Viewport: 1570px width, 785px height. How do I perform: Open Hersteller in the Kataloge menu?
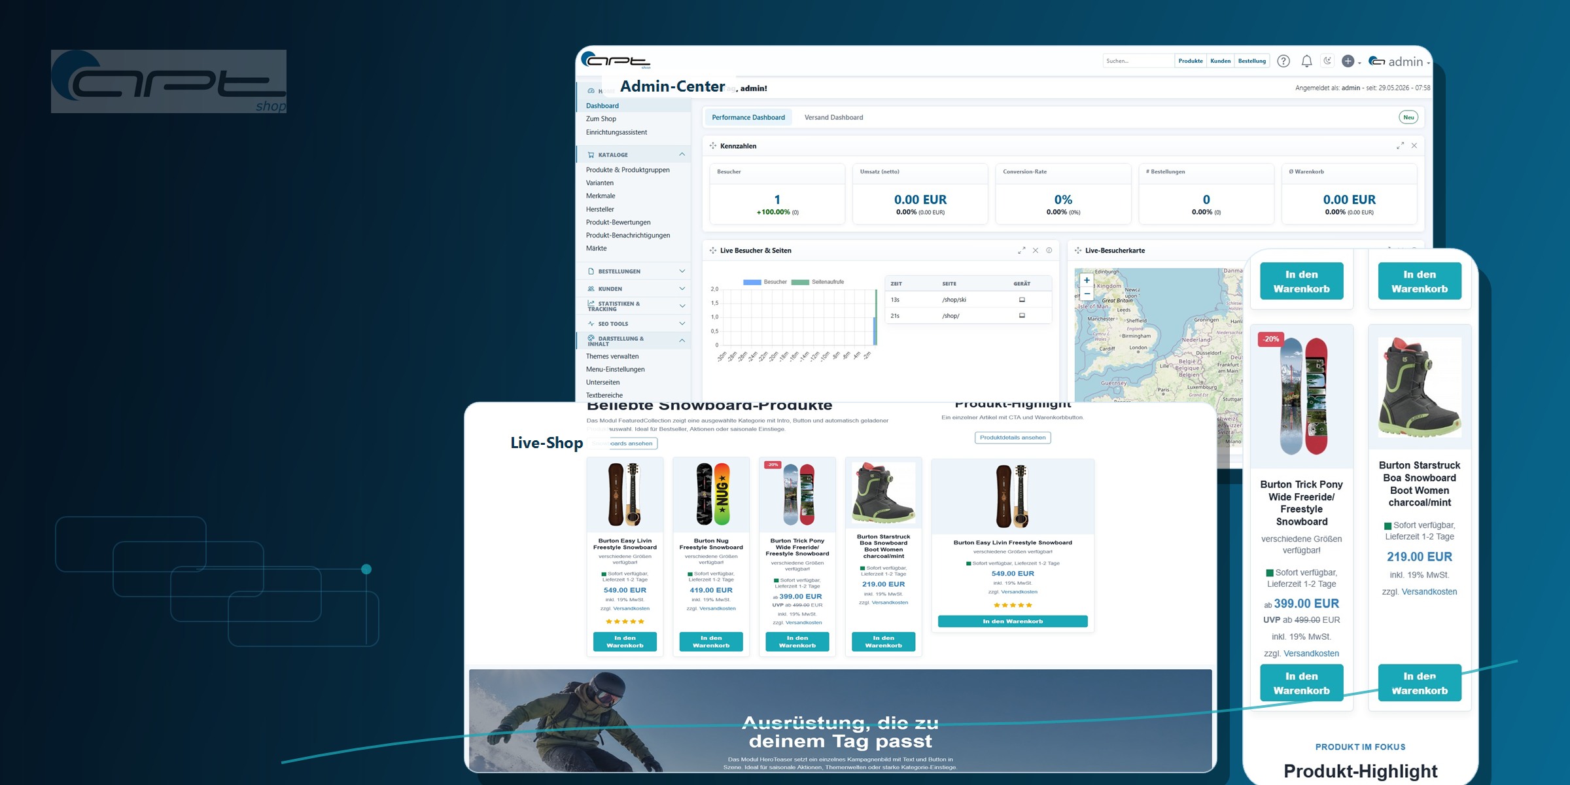(600, 209)
